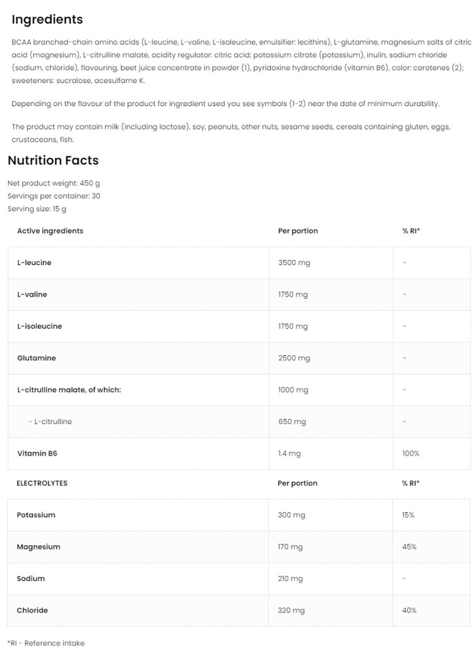Click the 100% RI value for Vitamin B6

(x=410, y=453)
